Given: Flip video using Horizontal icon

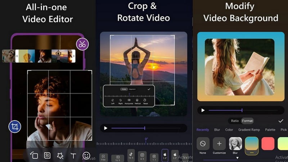Looking at the screenshot, I should (x=129, y=101).
